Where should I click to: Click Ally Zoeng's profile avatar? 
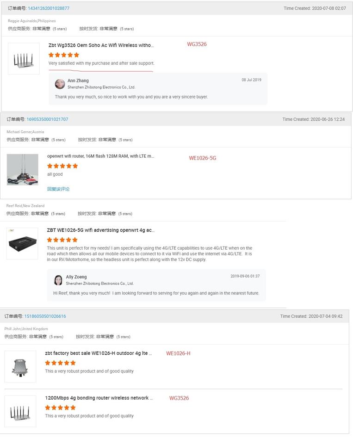(58, 280)
